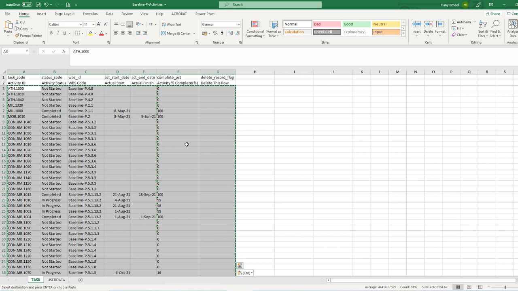Click the Undo arrow icon
518x291 pixels.
pyautogui.click(x=46, y=4)
